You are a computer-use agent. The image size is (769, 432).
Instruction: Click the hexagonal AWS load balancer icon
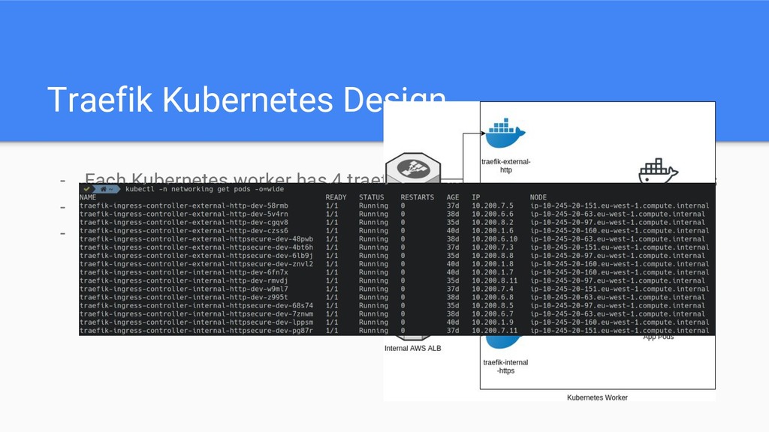413,168
